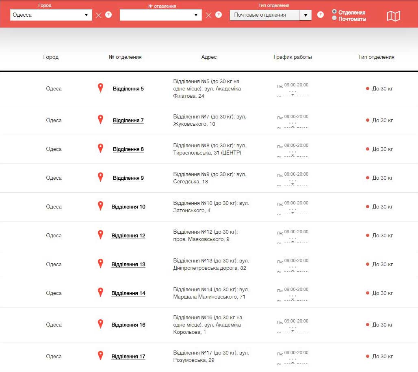Clear the branch number field with X
418x372 pixels.
(208, 15)
